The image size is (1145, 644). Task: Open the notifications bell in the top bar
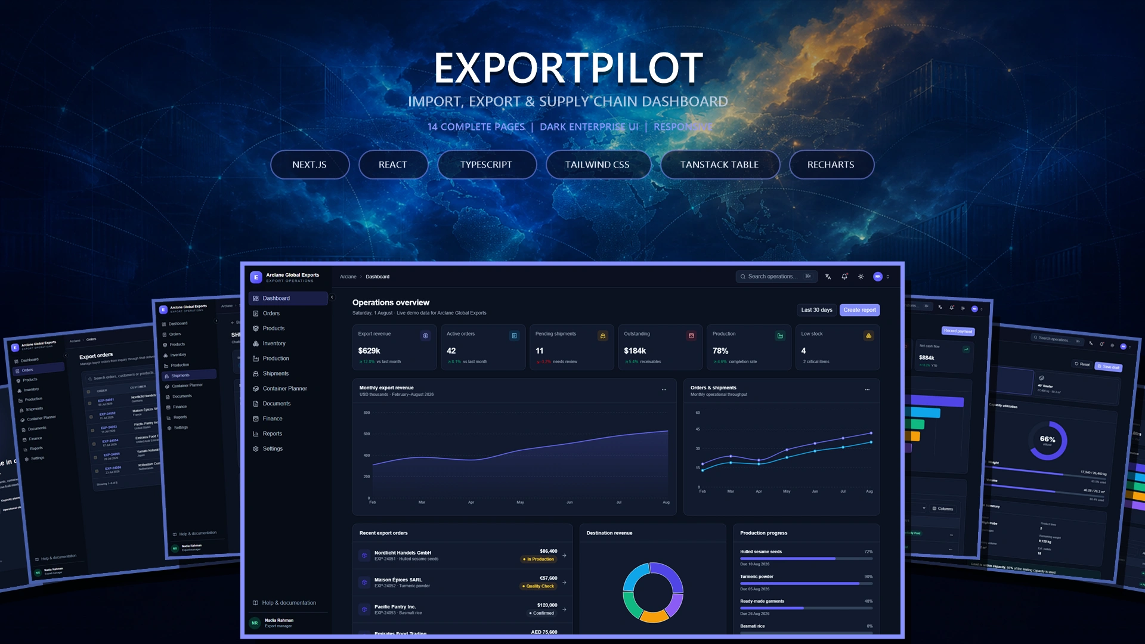(x=844, y=277)
